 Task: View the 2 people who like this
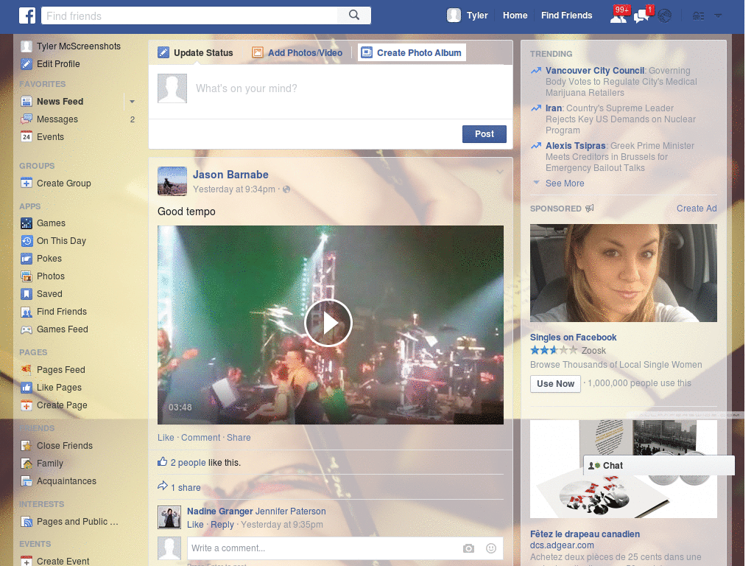(188, 463)
